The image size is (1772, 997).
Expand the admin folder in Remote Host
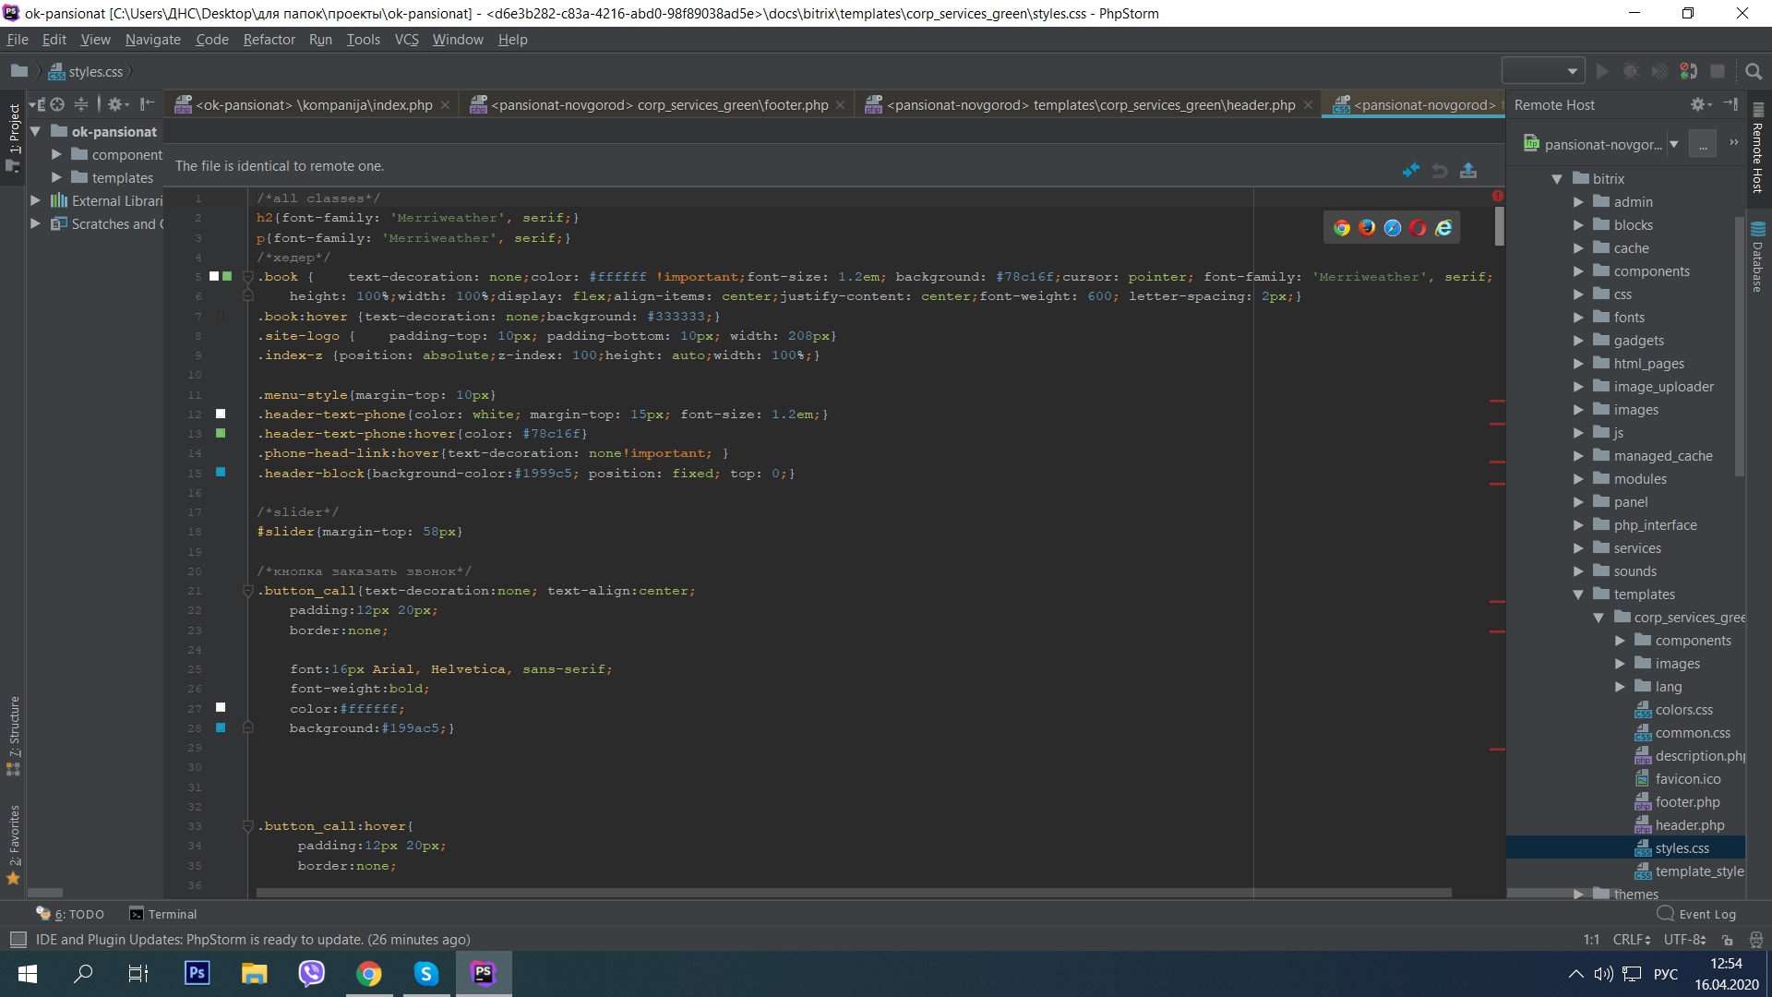pos(1578,202)
